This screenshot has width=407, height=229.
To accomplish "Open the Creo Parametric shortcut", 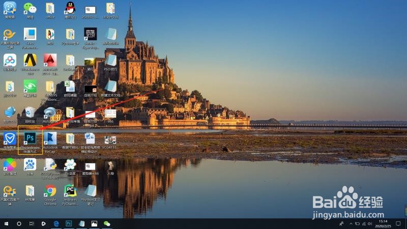I will (30, 38).
